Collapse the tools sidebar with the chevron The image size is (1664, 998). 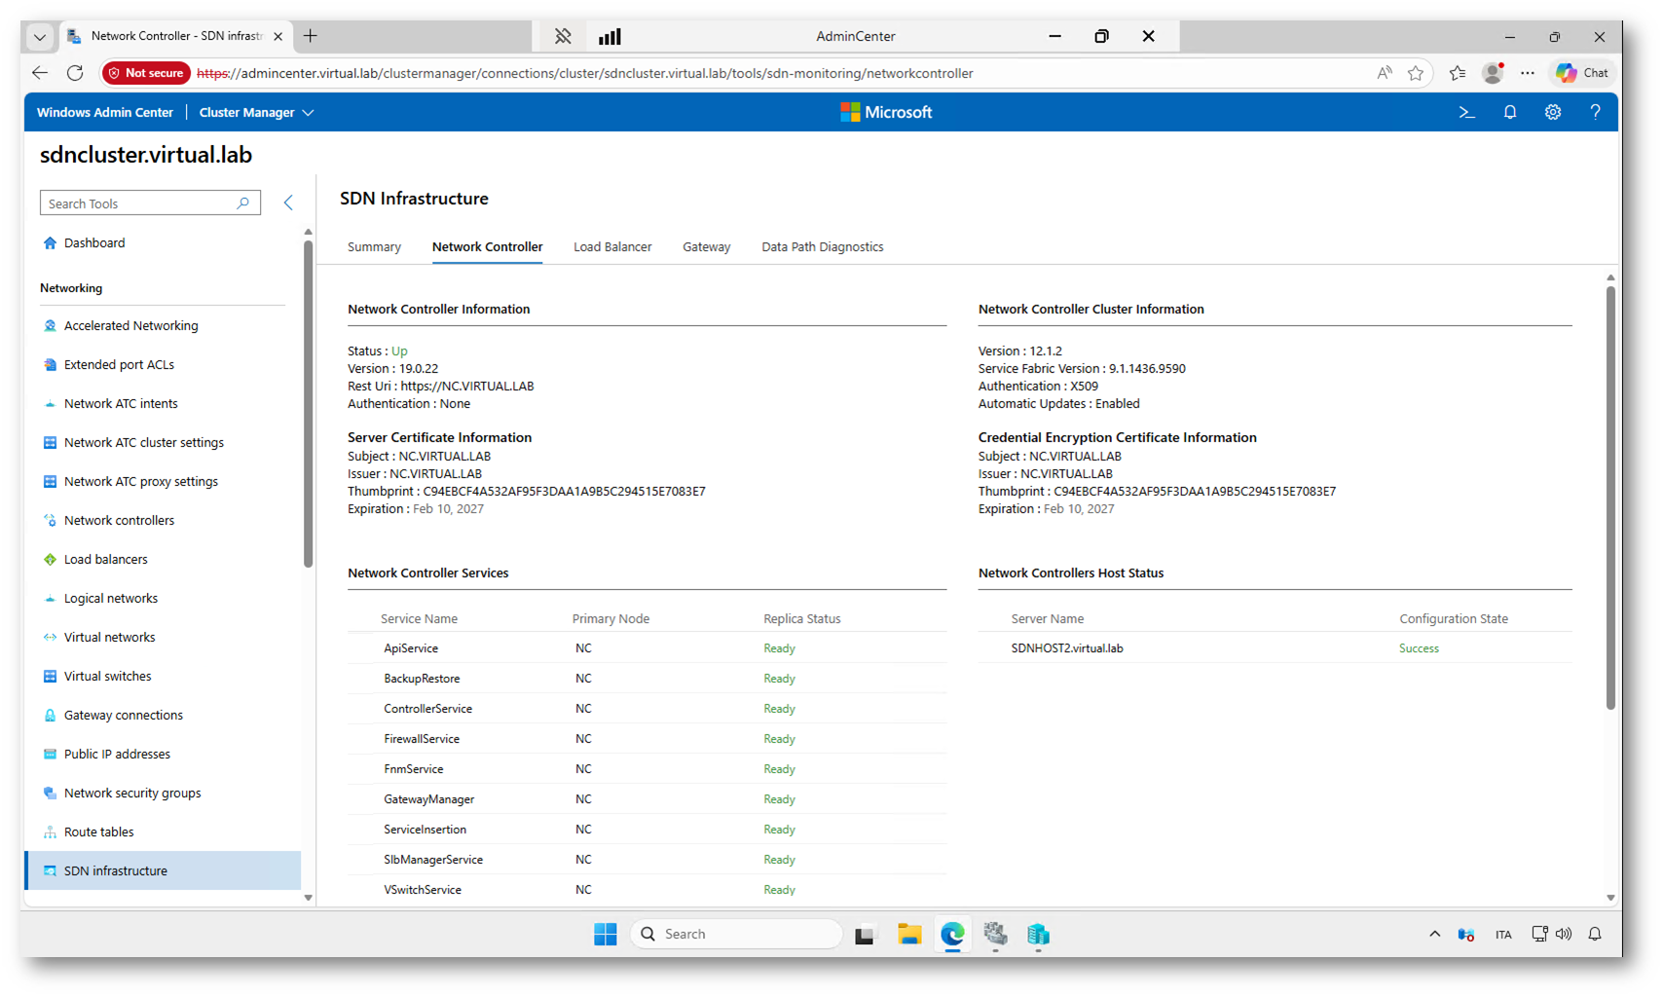288,203
